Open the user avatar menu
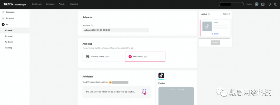 click(x=257, y=4)
